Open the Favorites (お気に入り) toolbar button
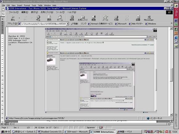Image resolution: width=179 pixels, height=134 pixels. [x=82, y=18]
